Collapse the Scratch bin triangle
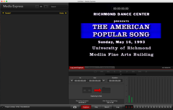 (x=3, y=13)
